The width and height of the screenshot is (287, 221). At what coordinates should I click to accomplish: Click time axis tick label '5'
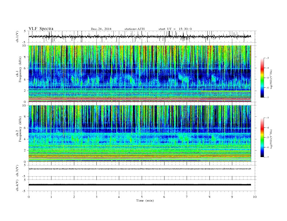142,197
